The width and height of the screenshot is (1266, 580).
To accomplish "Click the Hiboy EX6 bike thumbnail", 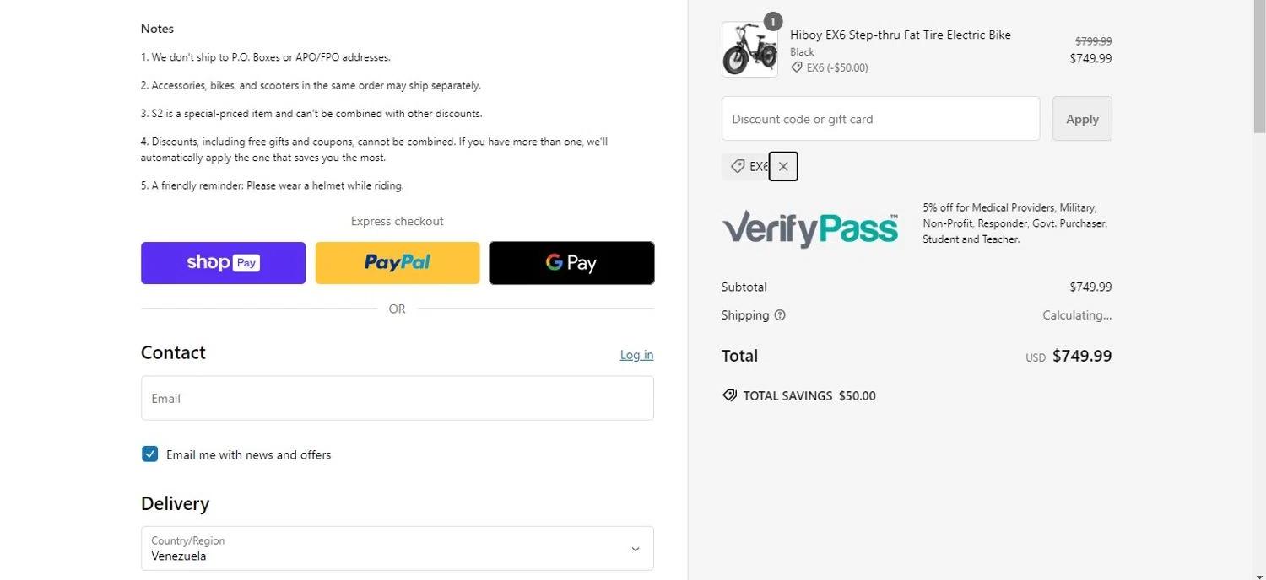I will (x=749, y=50).
